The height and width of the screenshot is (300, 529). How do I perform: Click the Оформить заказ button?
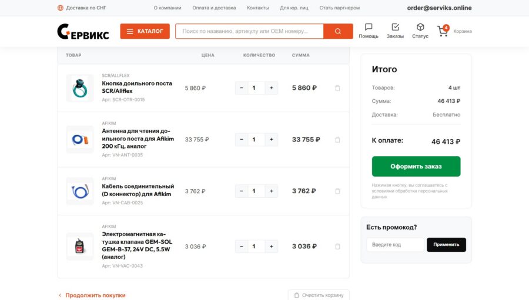pos(416,166)
